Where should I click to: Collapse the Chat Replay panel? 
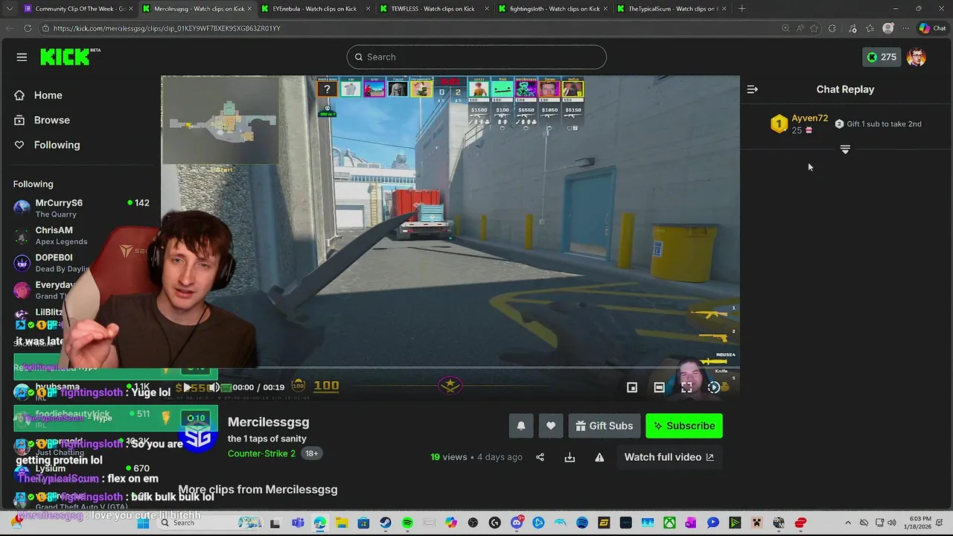pos(752,89)
